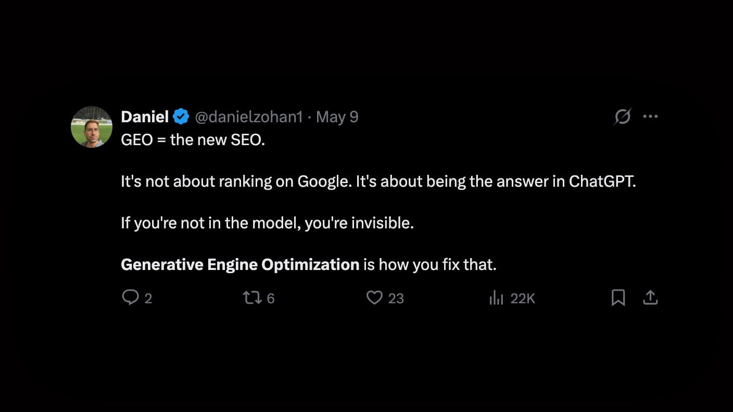The height and width of the screenshot is (412, 733).
Task: Click the blue verified checkmark badge
Action: coord(181,117)
